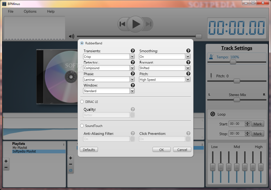Open the Smoothing dropdown showing On
The height and width of the screenshot is (190, 271).
pos(165,56)
